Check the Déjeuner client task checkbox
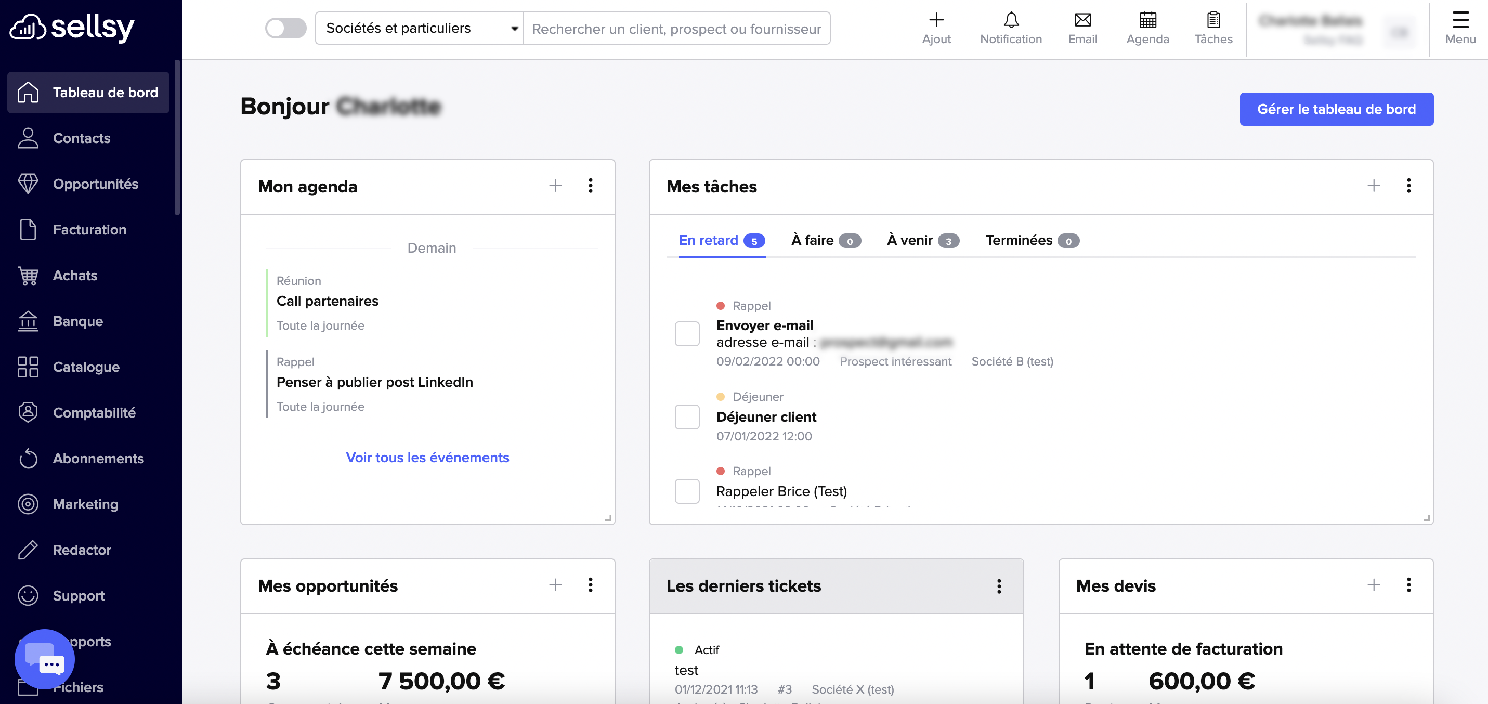 coord(687,417)
